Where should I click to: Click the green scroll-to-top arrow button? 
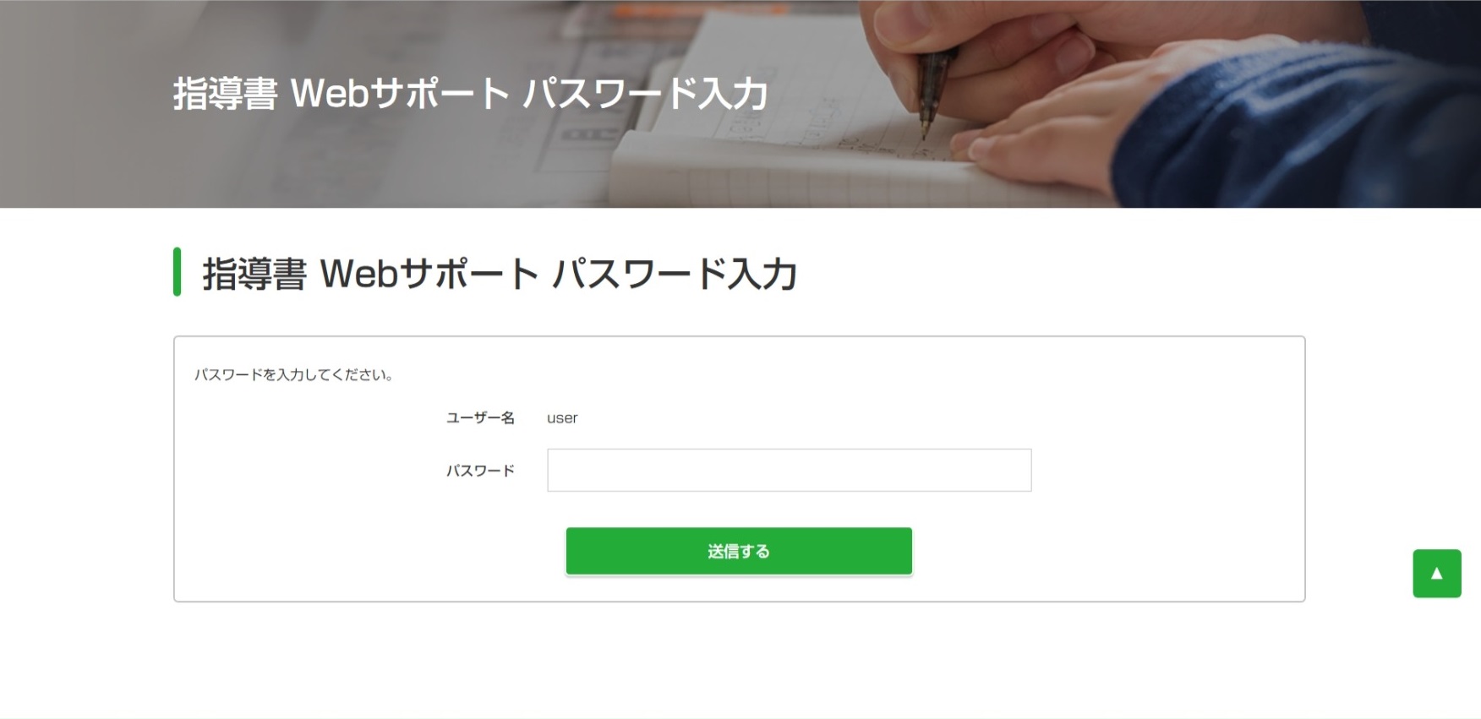1436,574
